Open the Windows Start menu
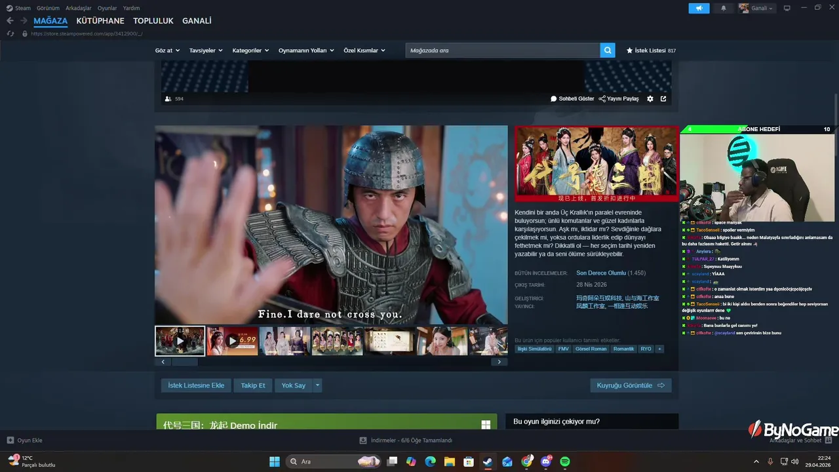Viewport: 839px width, 472px height. click(275, 462)
